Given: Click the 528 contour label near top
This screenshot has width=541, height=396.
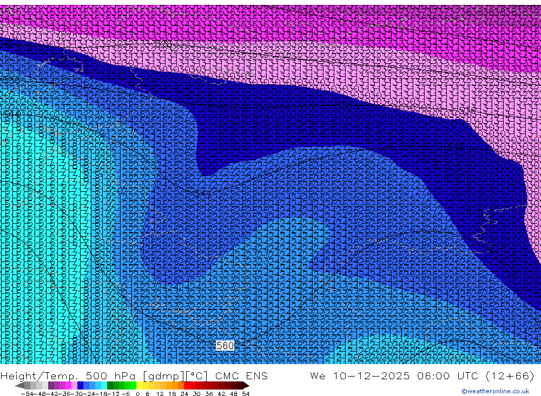Looking at the screenshot, I should click(162, 44).
